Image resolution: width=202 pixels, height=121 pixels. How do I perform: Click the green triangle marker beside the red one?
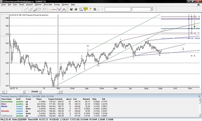point(194,56)
